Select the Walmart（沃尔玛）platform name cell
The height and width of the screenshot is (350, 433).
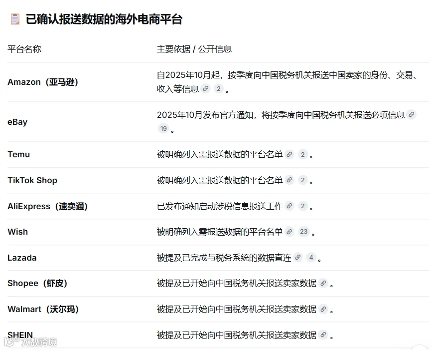point(43,309)
